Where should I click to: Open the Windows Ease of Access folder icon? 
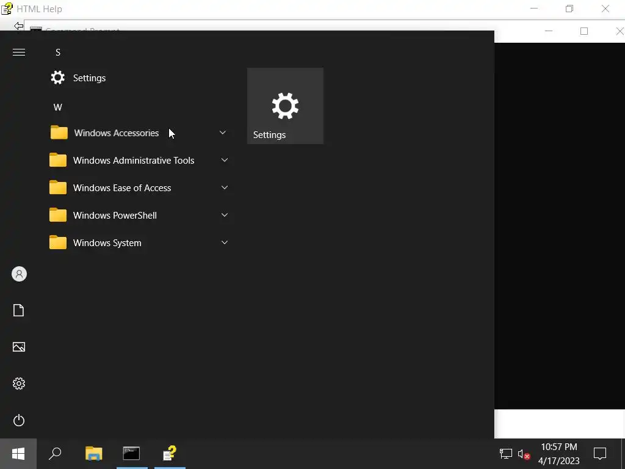pyautogui.click(x=58, y=187)
